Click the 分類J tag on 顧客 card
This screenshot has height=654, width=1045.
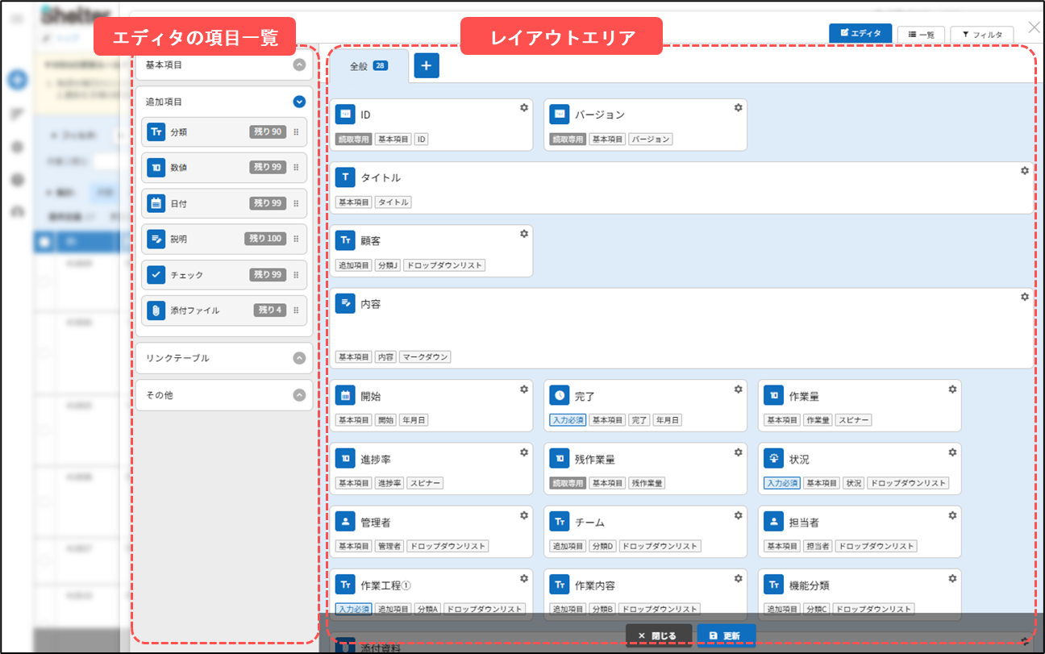[388, 265]
